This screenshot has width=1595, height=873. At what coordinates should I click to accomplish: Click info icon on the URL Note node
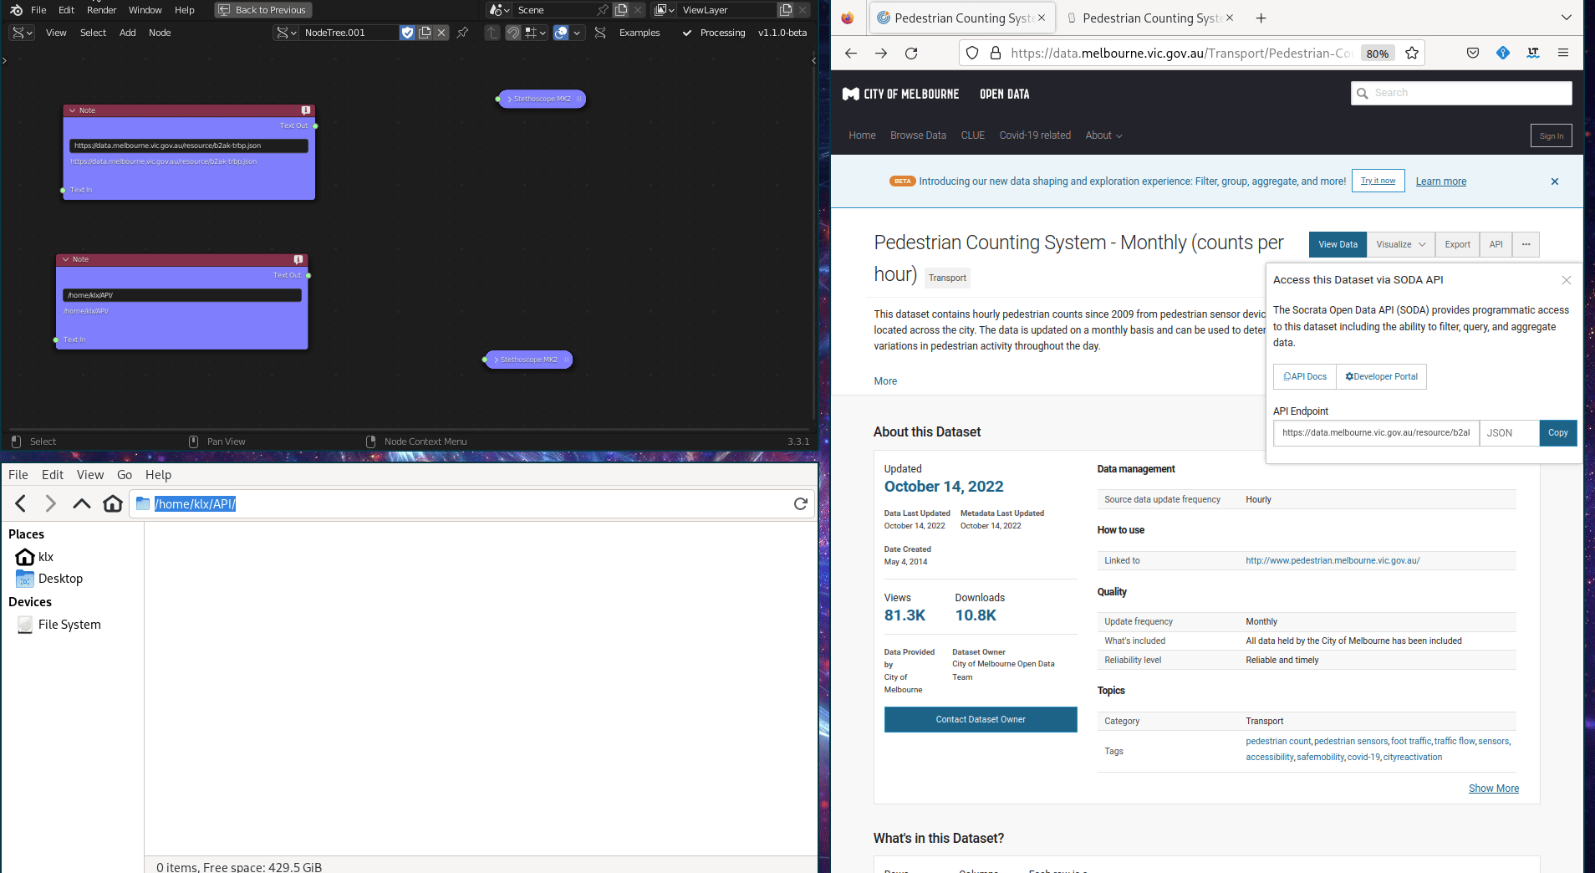tap(306, 110)
